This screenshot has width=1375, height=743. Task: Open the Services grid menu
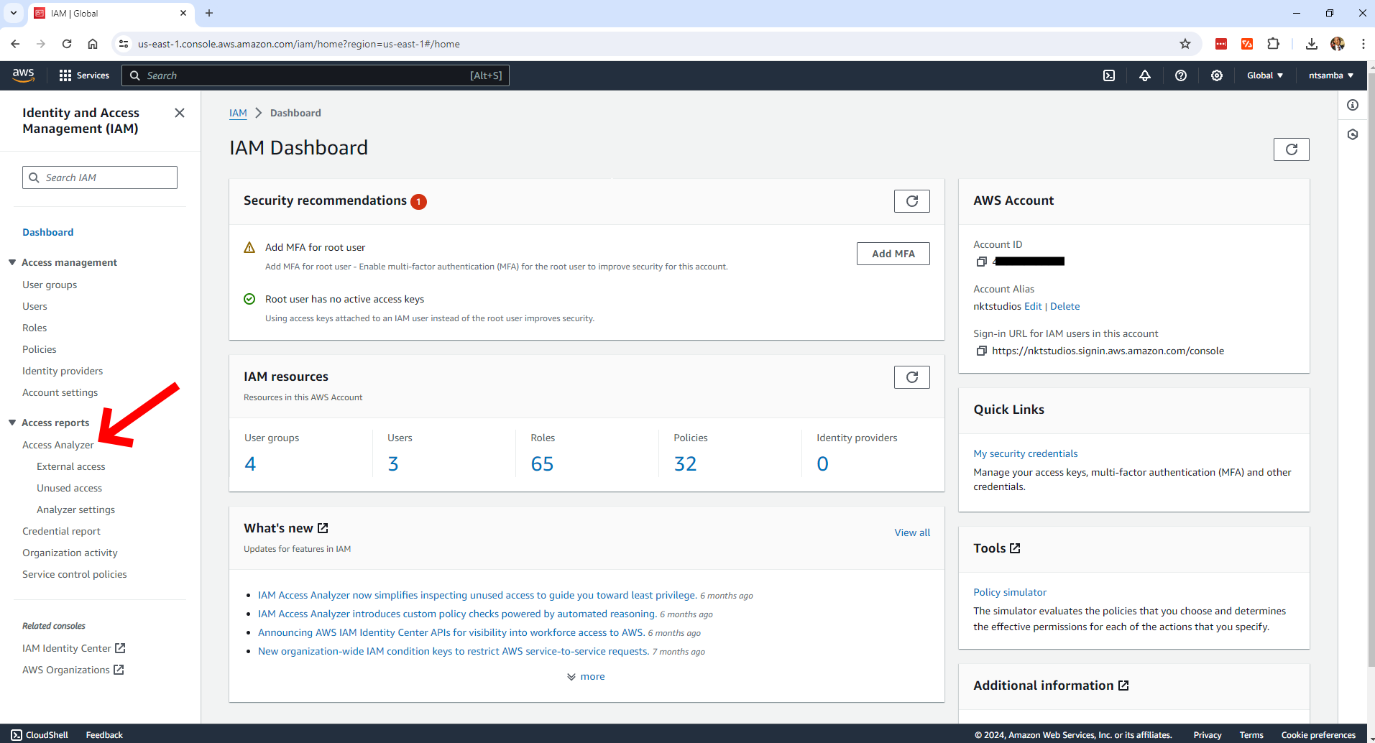84,75
